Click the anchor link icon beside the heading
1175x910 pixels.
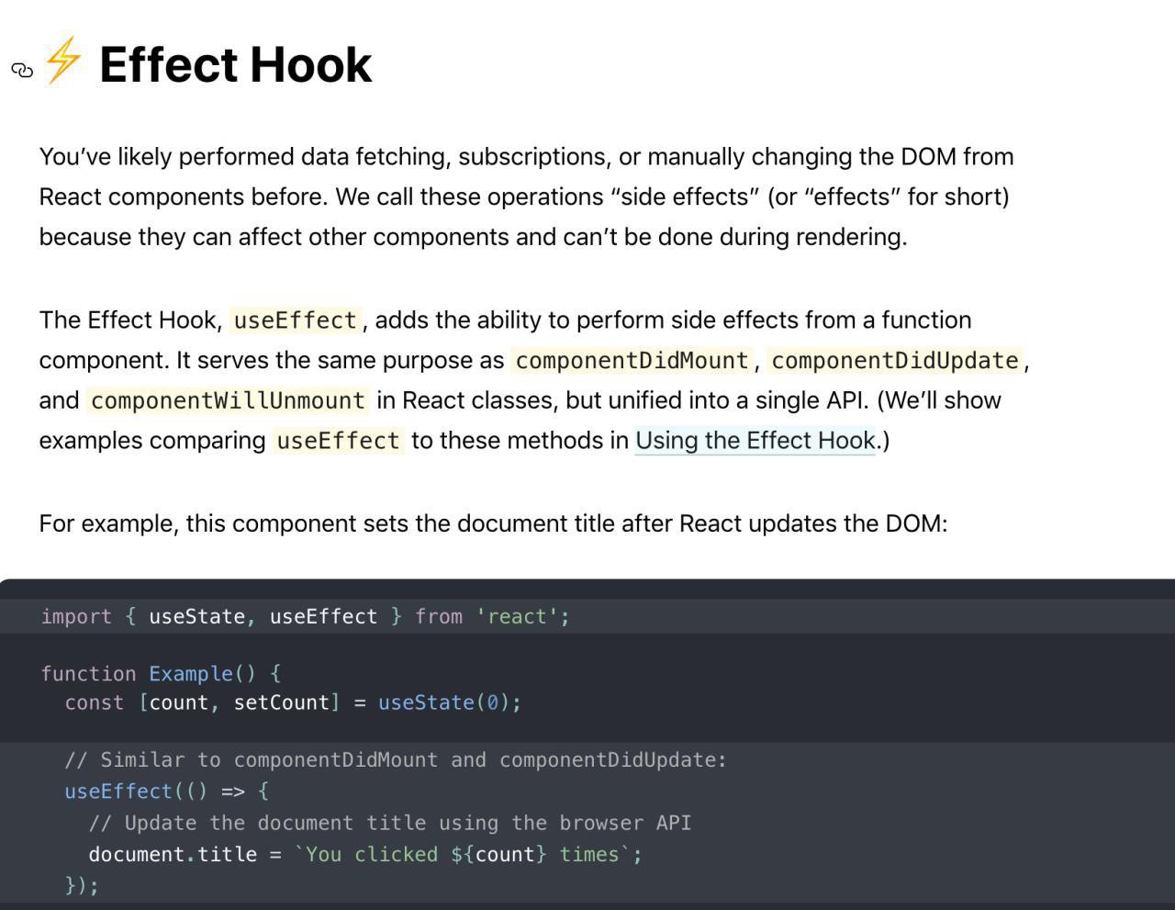pos(22,70)
